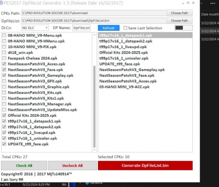The height and width of the screenshot is (187, 219).
Task: Uncheck NextSeasonPatchV3_Face.cpk
Action: 4,70
